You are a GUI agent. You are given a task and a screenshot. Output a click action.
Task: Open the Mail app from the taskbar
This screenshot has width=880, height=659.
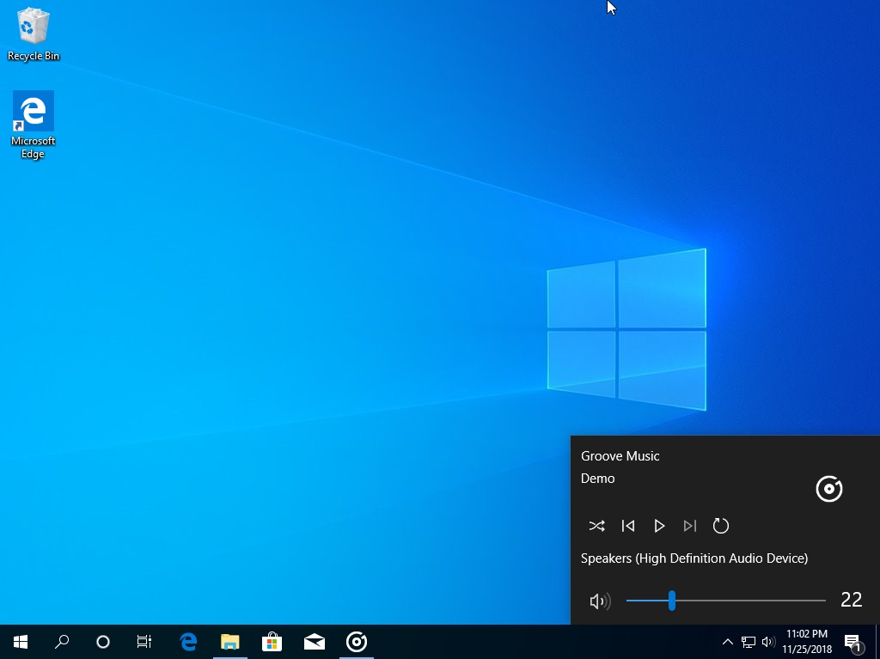pyautogui.click(x=314, y=641)
